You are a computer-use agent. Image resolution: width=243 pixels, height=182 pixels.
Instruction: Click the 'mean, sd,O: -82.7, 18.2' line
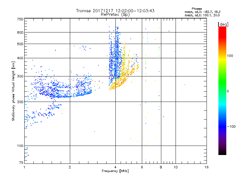coord(202,12)
